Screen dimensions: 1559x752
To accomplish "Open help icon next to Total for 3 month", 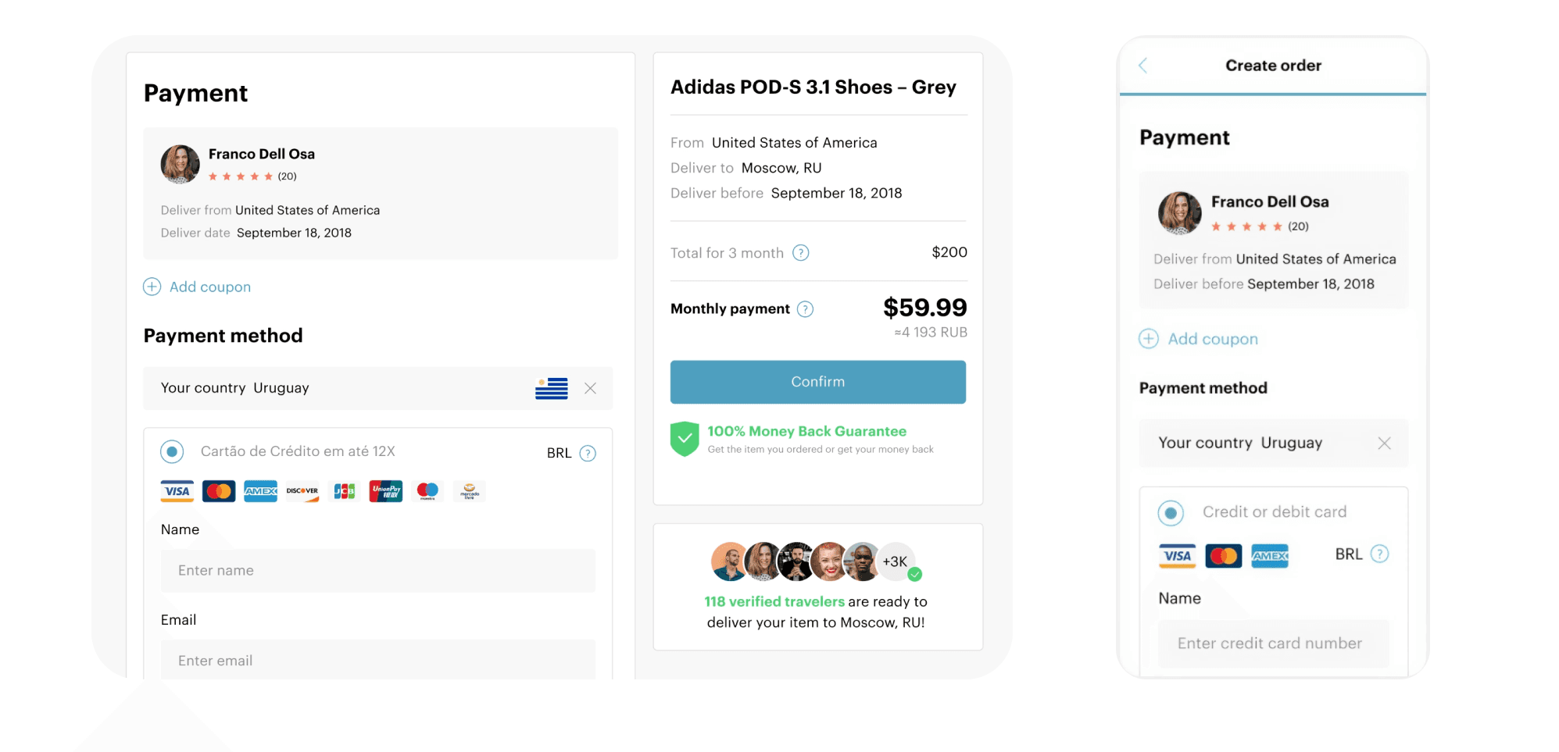I will pos(801,253).
